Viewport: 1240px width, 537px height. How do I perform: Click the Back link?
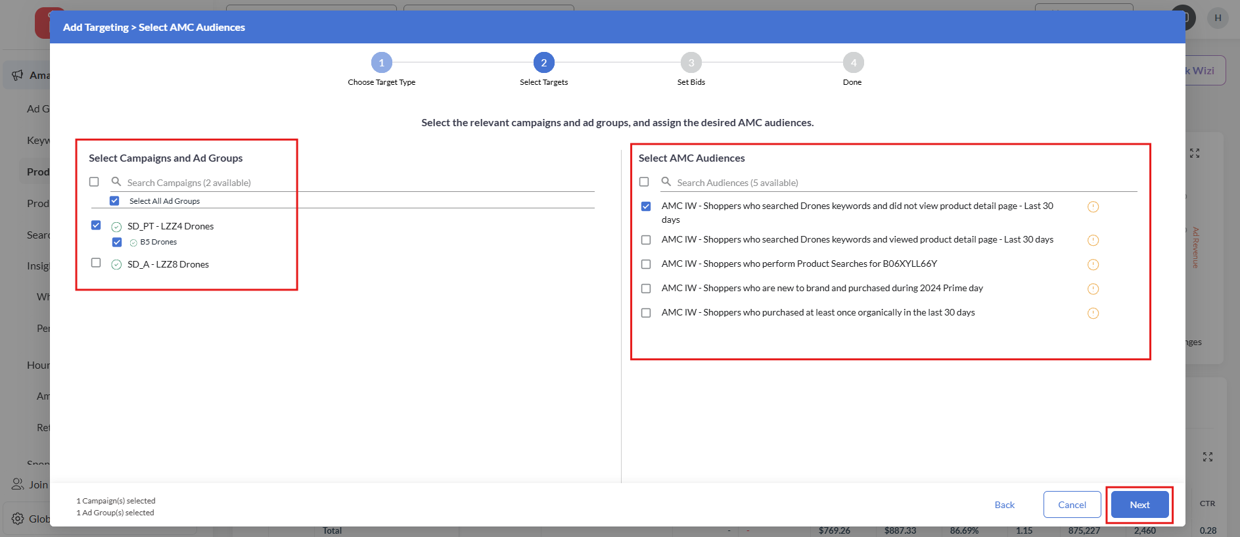click(1004, 505)
